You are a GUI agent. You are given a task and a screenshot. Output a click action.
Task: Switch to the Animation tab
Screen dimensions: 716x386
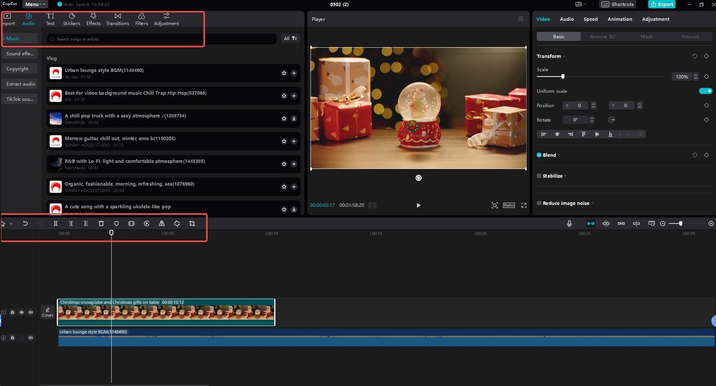(x=620, y=19)
